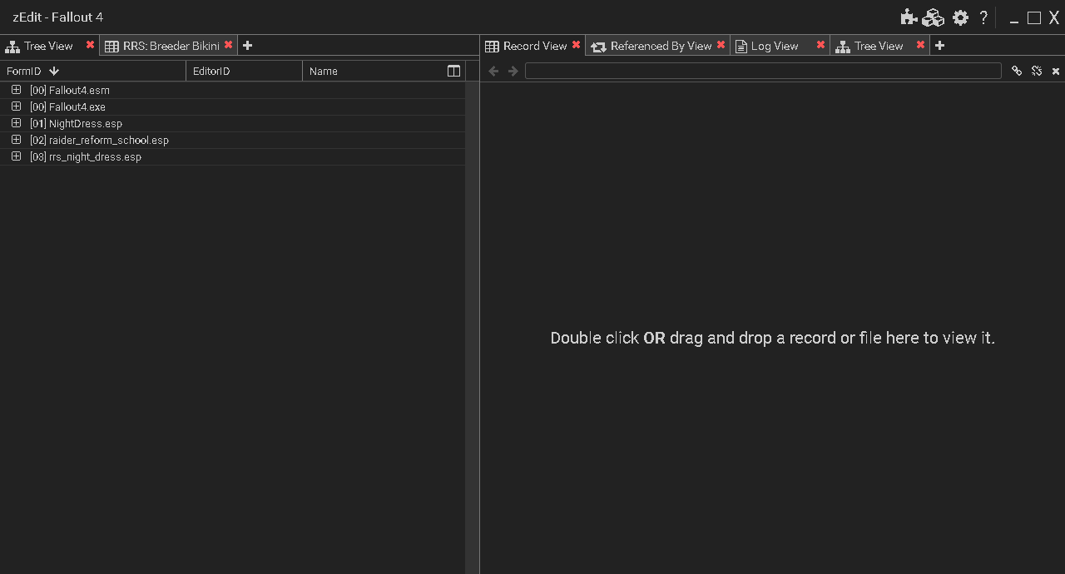
Task: Close the Log View tab
Action: [x=820, y=45]
